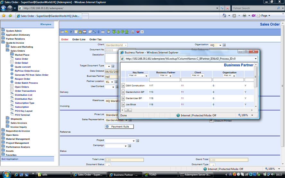
Task: Open the Campaign lookup search icon
Action: coord(130,146)
